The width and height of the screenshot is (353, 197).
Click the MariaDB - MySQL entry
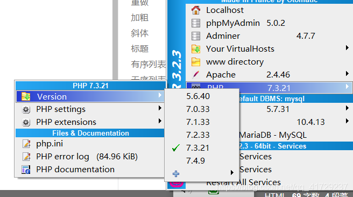[x=273, y=135]
